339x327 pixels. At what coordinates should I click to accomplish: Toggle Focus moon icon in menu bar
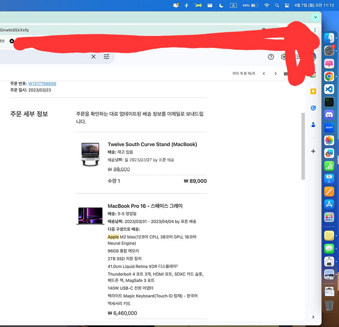(221, 5)
